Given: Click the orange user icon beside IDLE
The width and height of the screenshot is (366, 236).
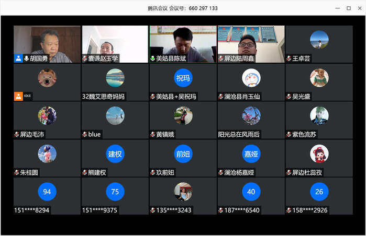Looking at the screenshot, I should [18, 97].
